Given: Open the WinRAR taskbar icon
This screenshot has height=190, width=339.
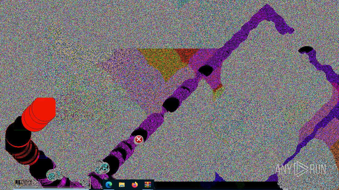Looking at the screenshot, I should point(148,185).
